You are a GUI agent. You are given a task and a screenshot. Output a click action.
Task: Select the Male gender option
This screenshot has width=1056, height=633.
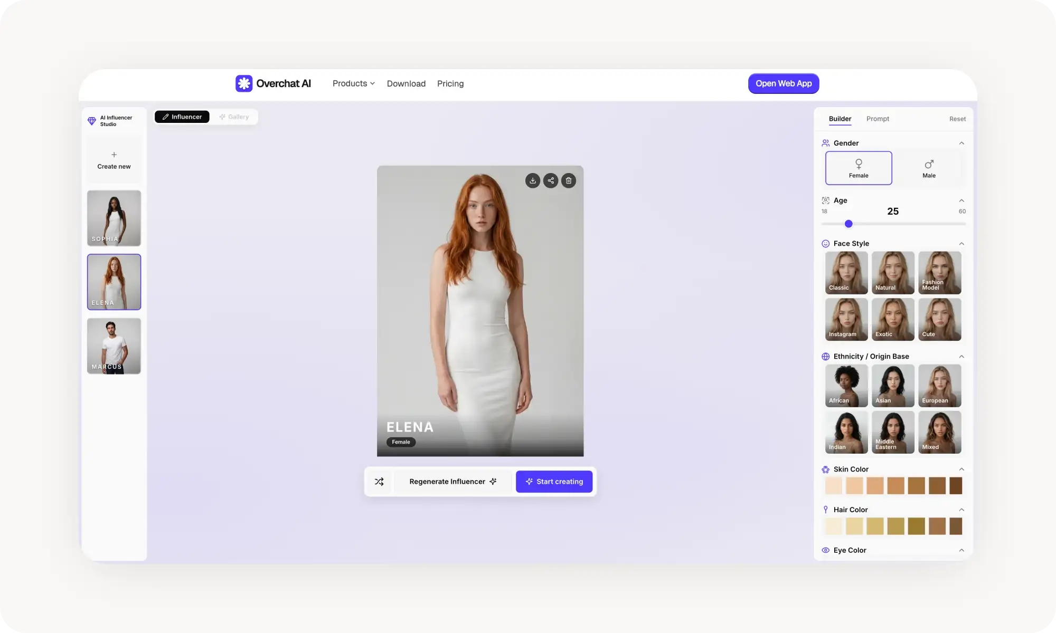pos(928,168)
